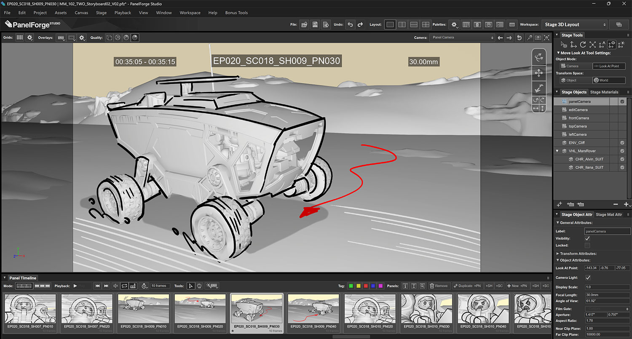
Task: Select the red tag color
Action: click(x=366, y=286)
